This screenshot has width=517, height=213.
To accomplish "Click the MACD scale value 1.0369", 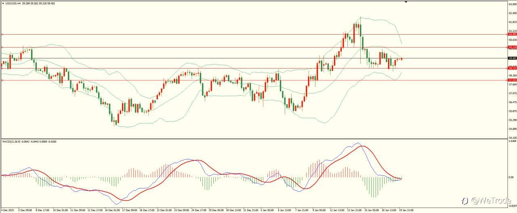I will pyautogui.click(x=512, y=142).
